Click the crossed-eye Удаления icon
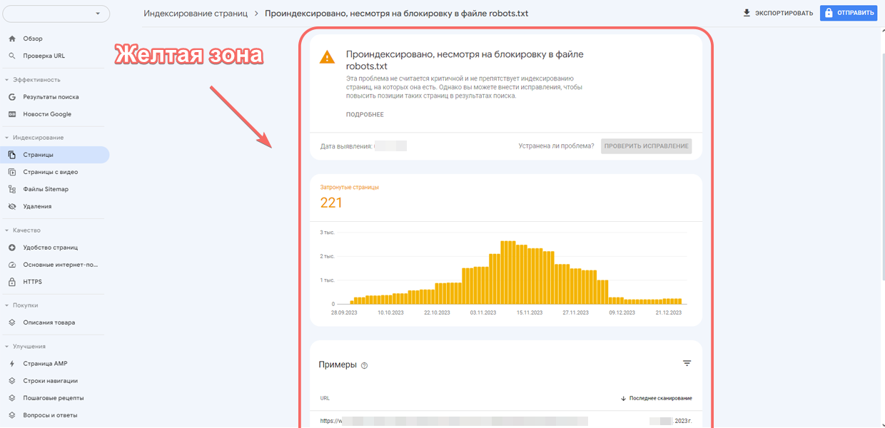 coord(12,206)
